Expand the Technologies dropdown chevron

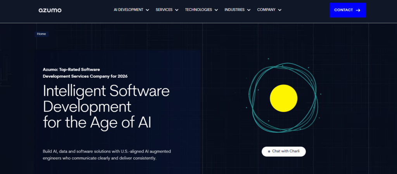coord(216,10)
